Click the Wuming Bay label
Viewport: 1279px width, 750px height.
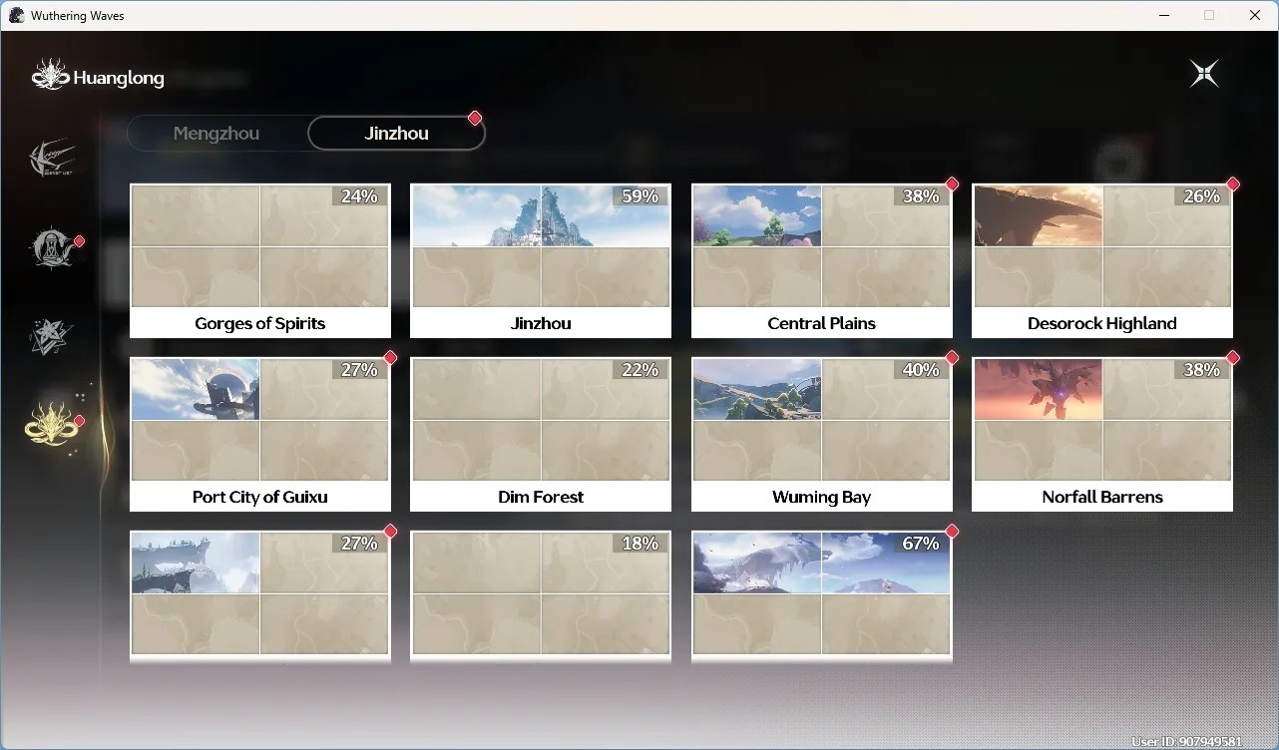[x=822, y=497]
